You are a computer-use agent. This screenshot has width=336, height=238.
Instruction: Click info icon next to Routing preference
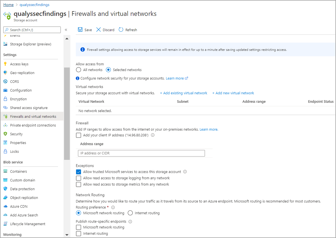click(113, 207)
